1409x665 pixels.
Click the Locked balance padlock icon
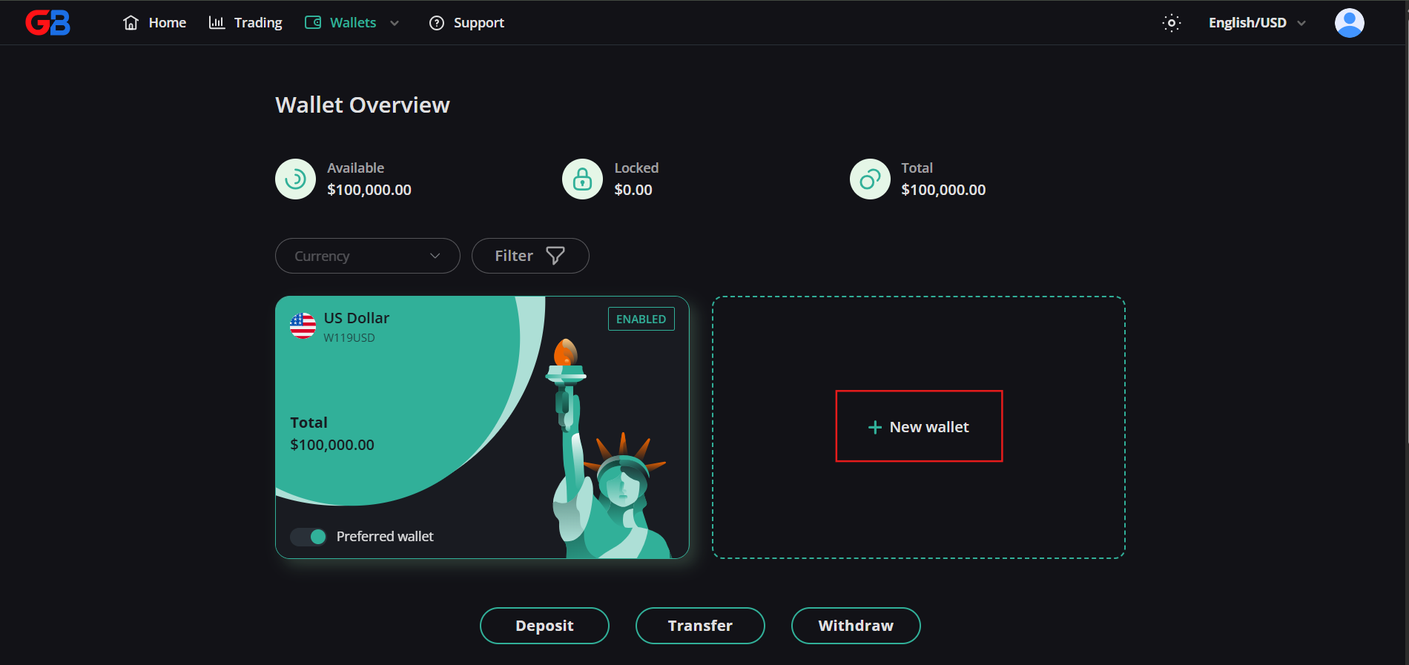pos(583,179)
